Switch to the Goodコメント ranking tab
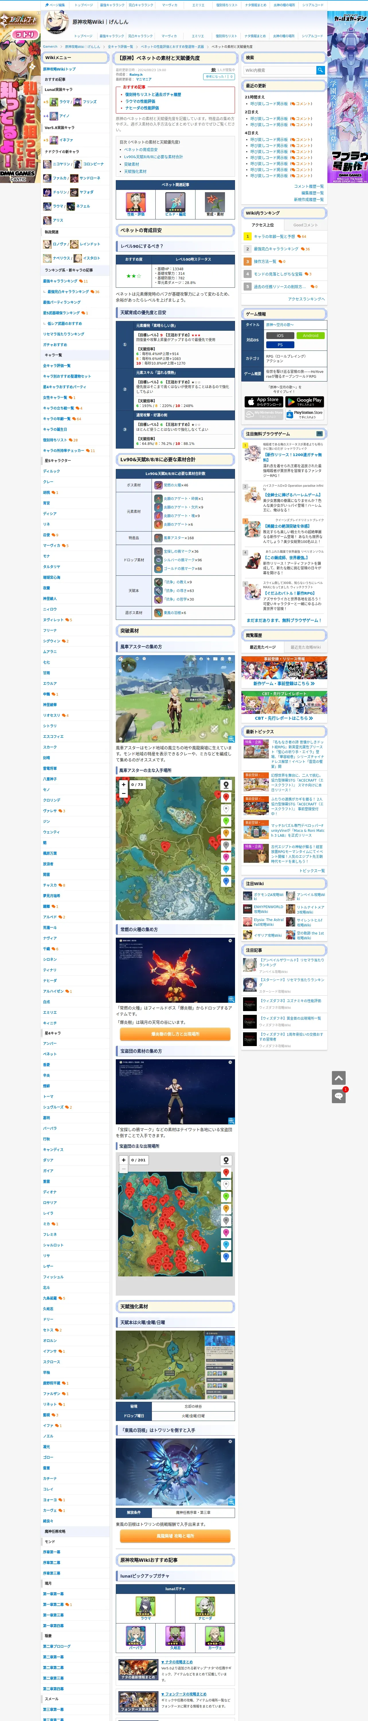The image size is (368, 1721). tap(305, 225)
